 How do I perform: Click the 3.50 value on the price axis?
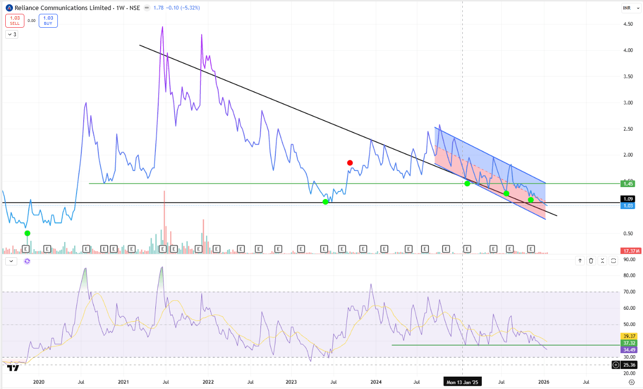click(x=628, y=76)
